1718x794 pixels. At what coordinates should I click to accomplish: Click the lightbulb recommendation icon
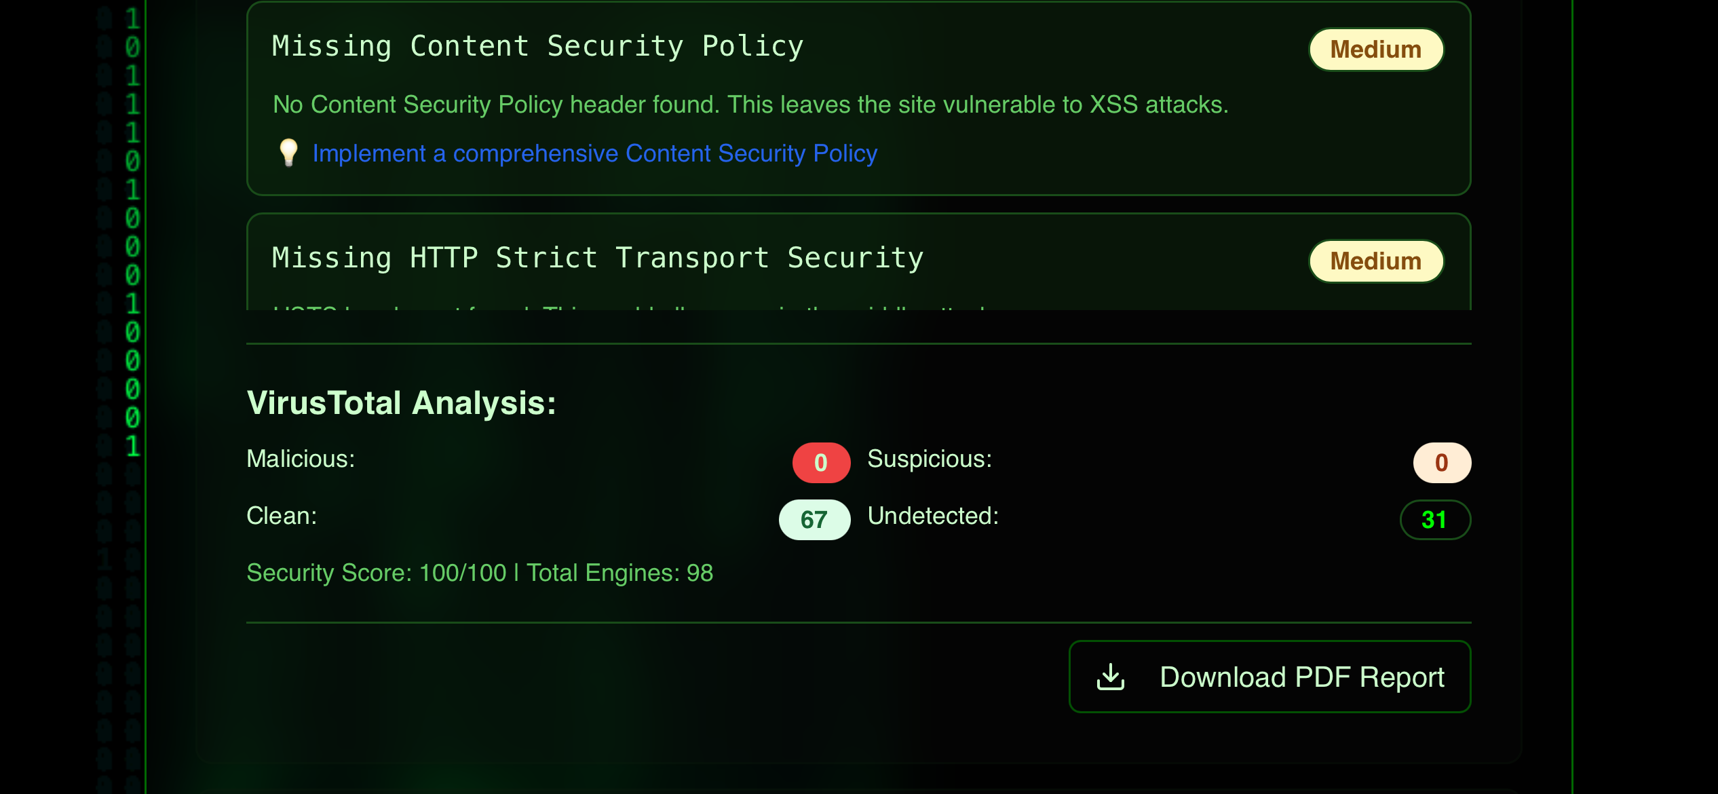(288, 153)
